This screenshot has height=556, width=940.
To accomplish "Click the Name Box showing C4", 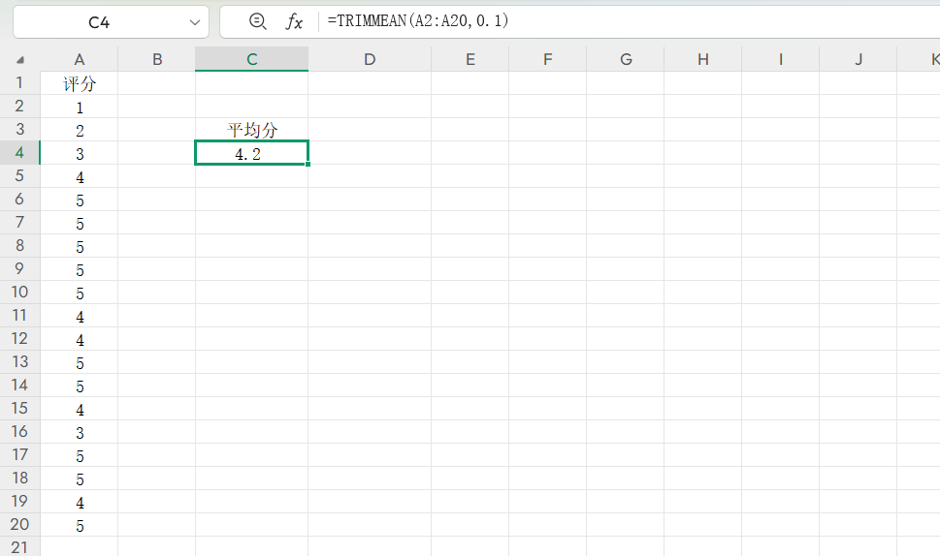I will click(98, 22).
